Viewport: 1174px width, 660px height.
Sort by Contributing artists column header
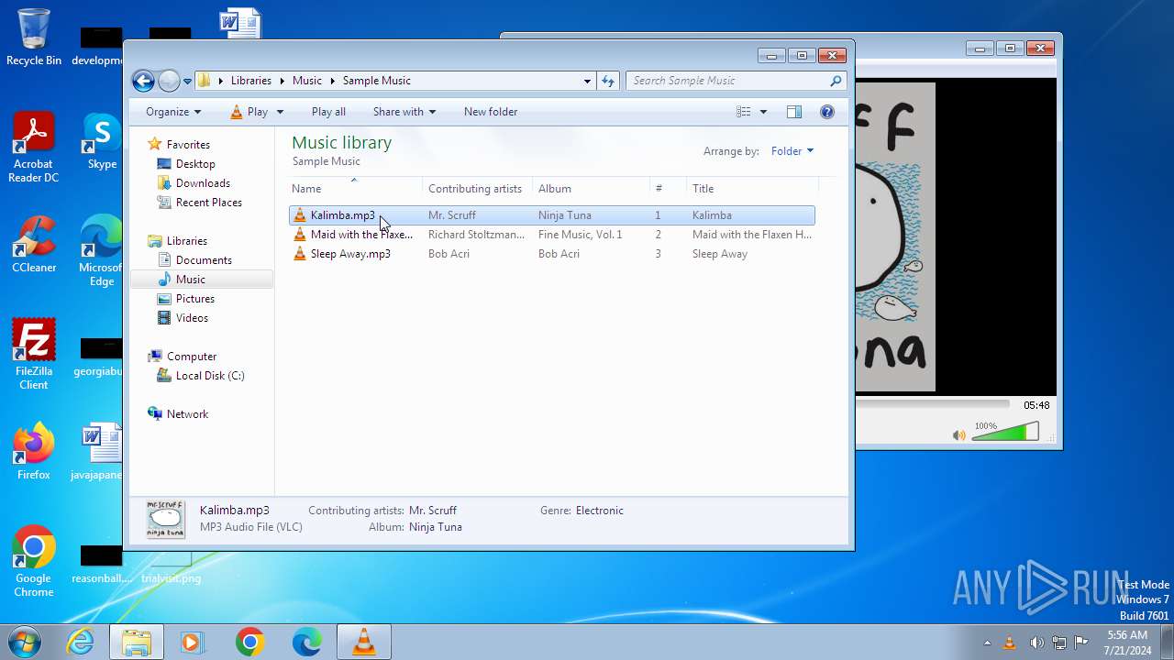point(477,189)
